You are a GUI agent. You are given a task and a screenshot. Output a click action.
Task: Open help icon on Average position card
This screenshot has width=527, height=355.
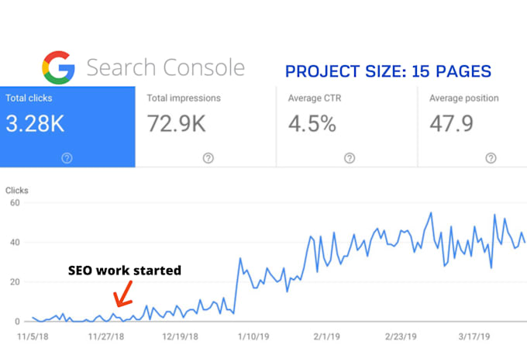(491, 158)
